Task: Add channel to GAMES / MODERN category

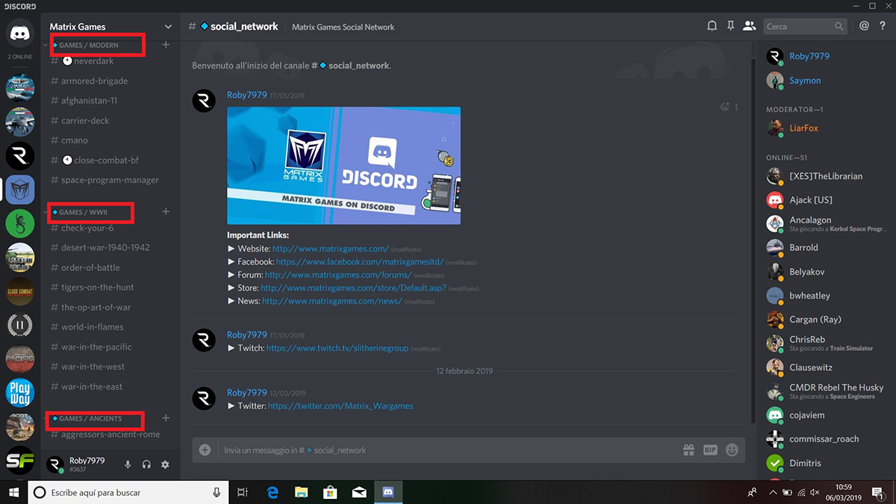Action: pos(166,45)
